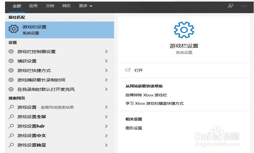Expand arrow for 捕获设置
The height and width of the screenshot is (153, 254).
(x=106, y=61)
